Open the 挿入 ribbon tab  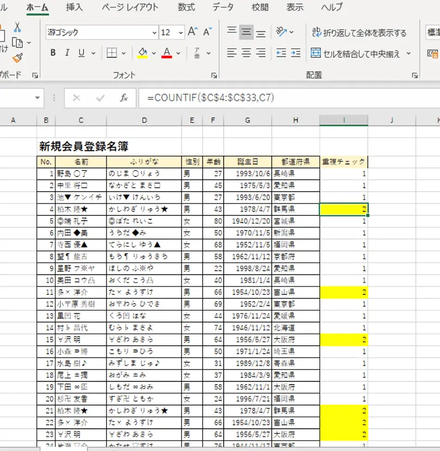[x=74, y=8]
